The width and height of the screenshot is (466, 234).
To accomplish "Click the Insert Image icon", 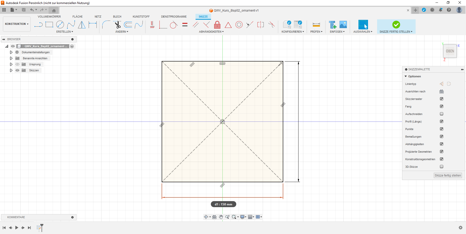I will point(343,25).
